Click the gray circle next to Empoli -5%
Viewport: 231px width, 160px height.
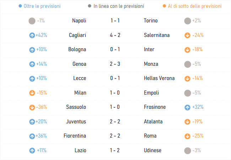(188, 93)
